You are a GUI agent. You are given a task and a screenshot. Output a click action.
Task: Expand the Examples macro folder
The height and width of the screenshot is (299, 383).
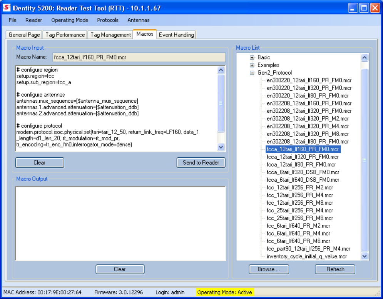pos(252,65)
